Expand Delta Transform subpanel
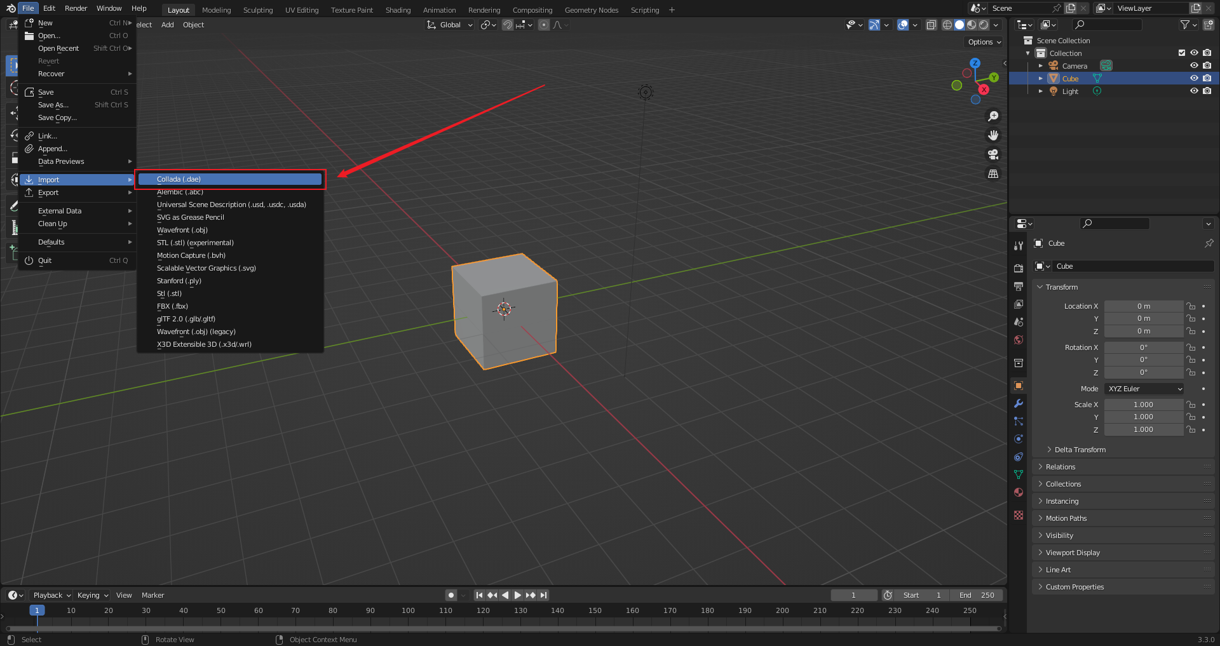 [x=1080, y=450]
